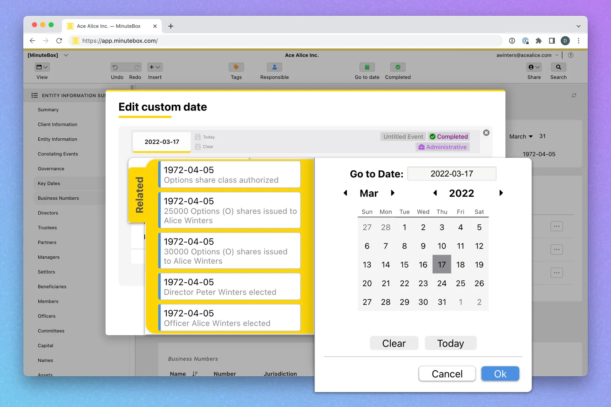The height and width of the screenshot is (407, 611).
Task: Click the Undo arrow icon
Action: tap(116, 67)
